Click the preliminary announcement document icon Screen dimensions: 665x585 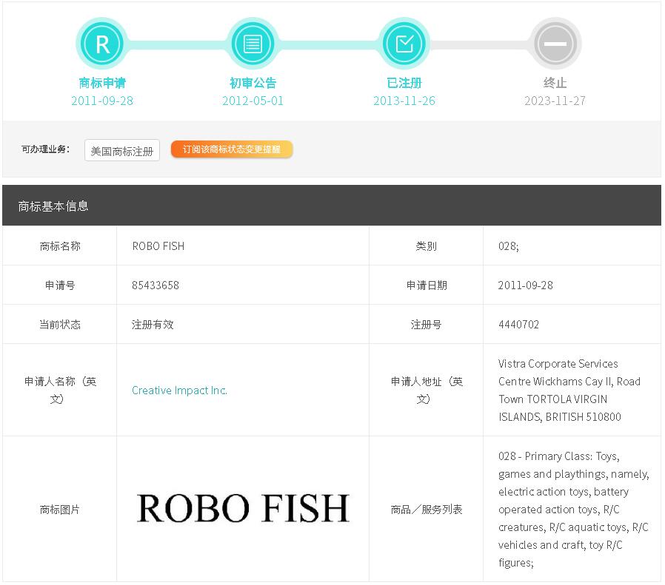click(x=253, y=44)
